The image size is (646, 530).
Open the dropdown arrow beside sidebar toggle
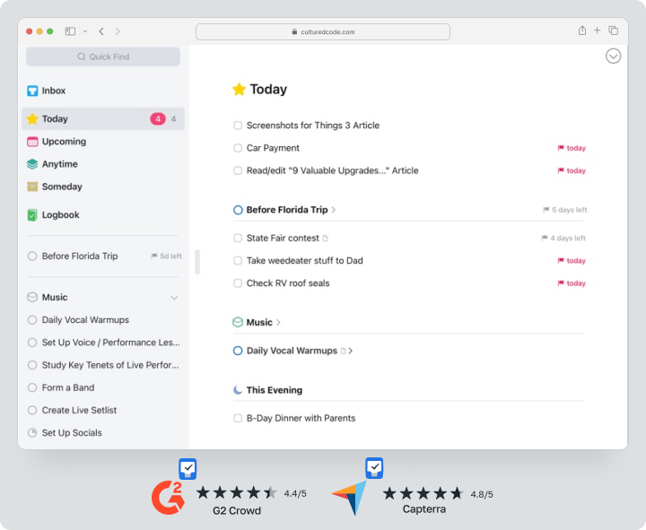85,31
